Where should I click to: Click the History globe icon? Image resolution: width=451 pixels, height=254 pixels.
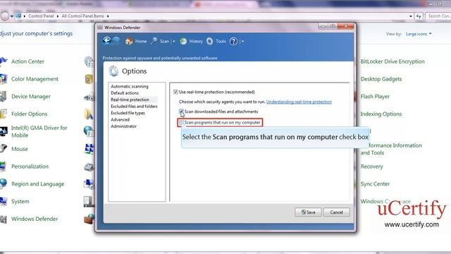183,42
